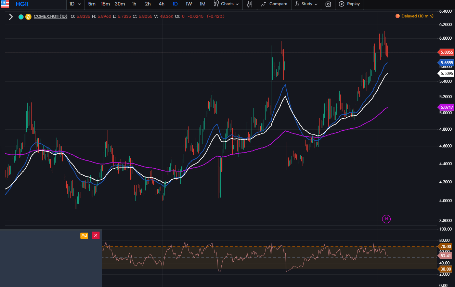Switch to the 5m timeframe
Viewport: 455px width, 287px height.
(92, 4)
